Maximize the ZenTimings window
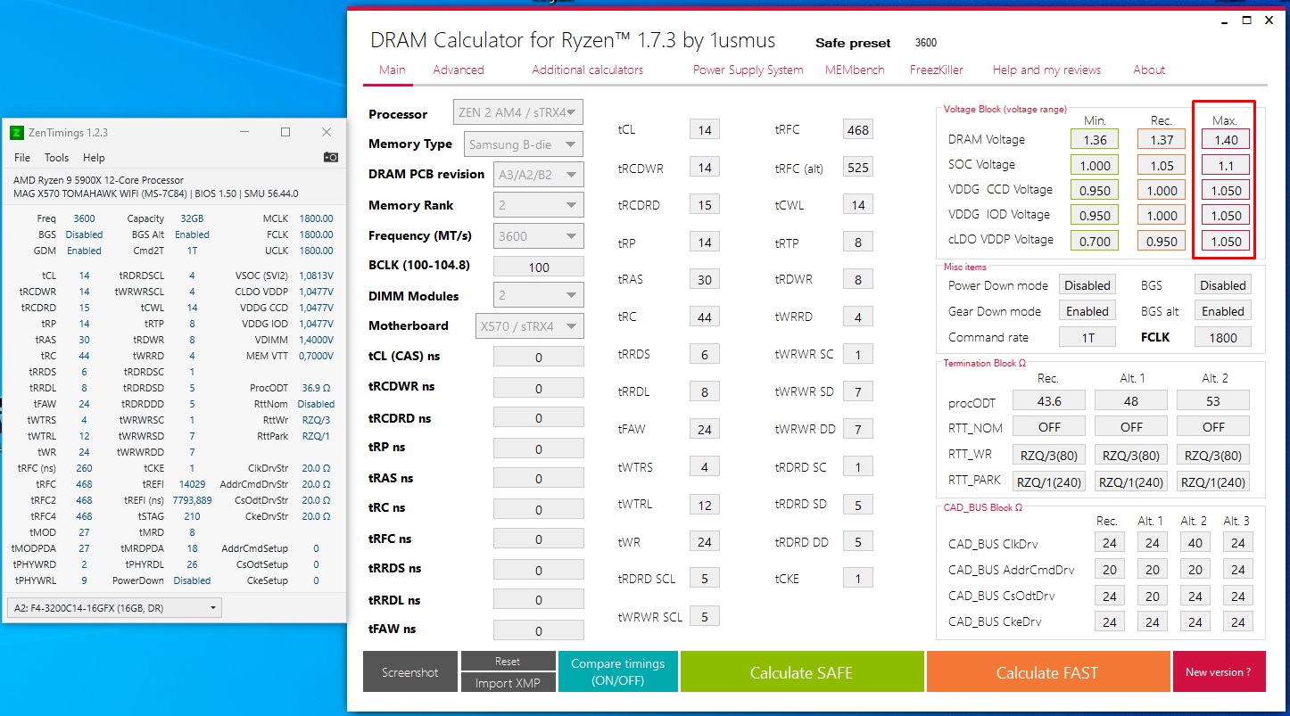The width and height of the screenshot is (1290, 716). click(285, 133)
